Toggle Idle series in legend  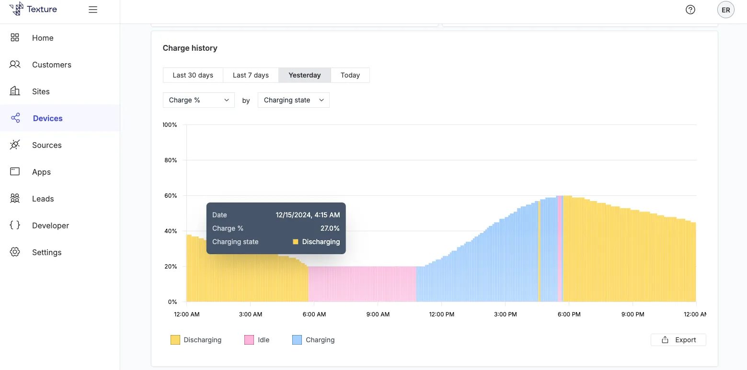click(257, 340)
